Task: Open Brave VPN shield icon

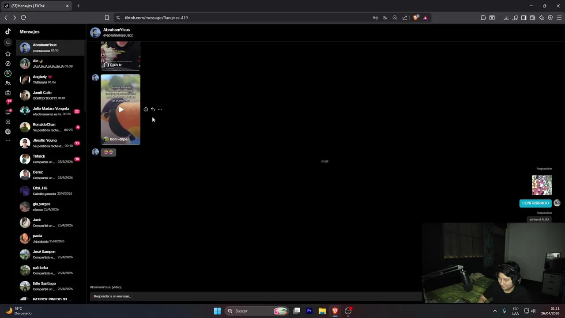Action: coord(550,18)
